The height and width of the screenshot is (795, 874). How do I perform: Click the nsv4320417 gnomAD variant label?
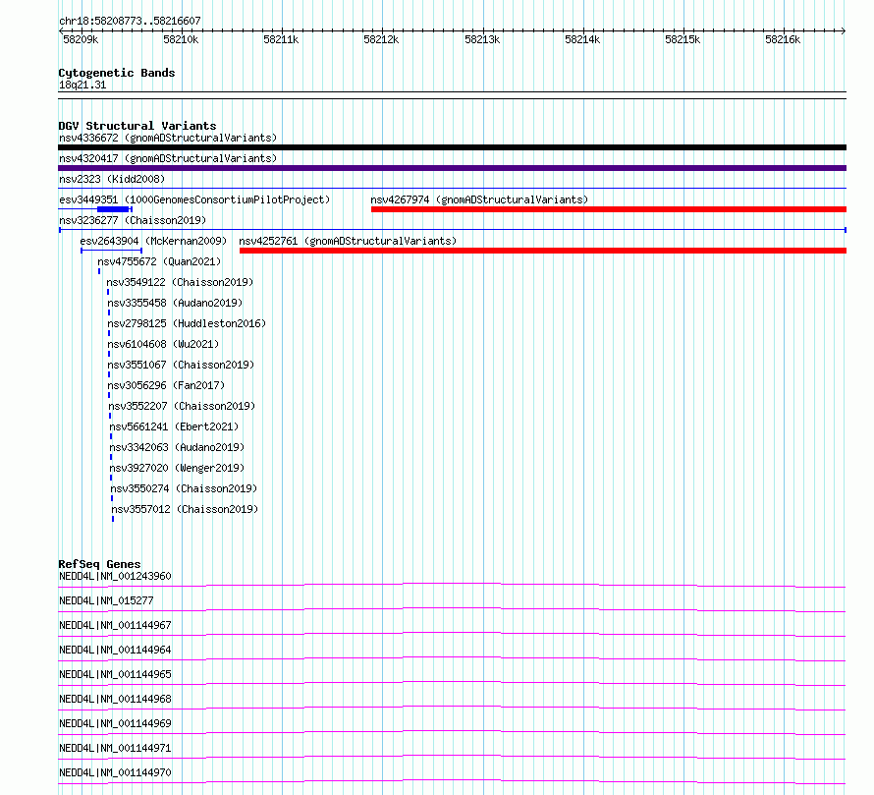click(168, 158)
